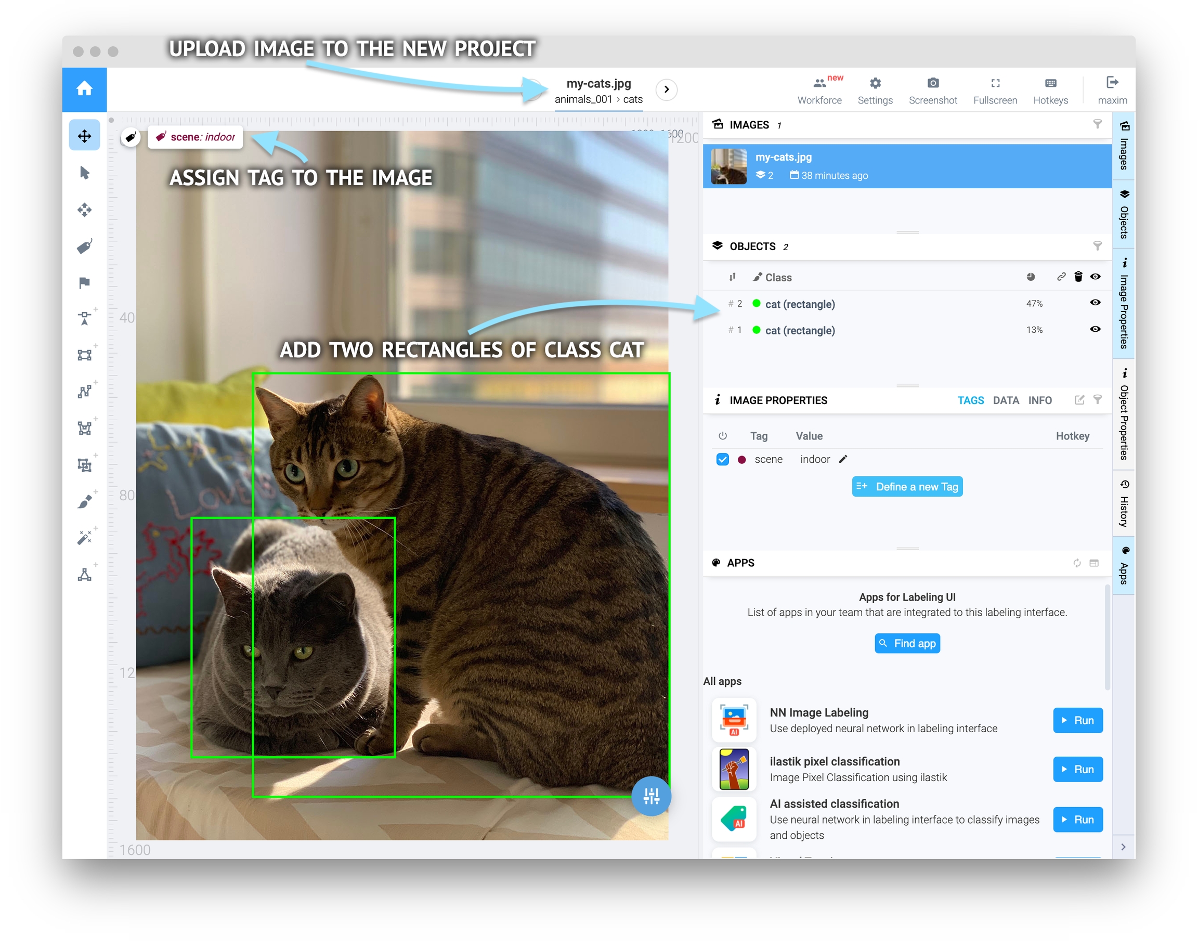Click green class color of object #1

pos(756,330)
